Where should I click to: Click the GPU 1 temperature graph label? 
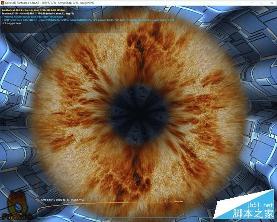62,200
